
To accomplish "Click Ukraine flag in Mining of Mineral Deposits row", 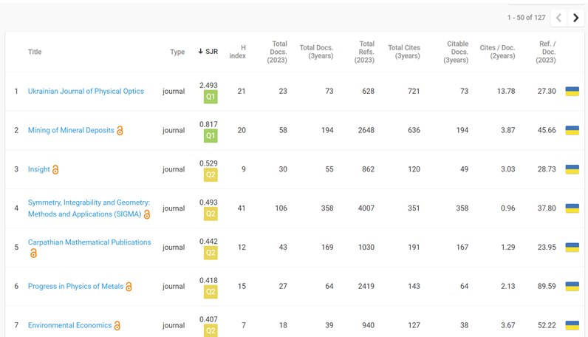I will [x=572, y=130].
